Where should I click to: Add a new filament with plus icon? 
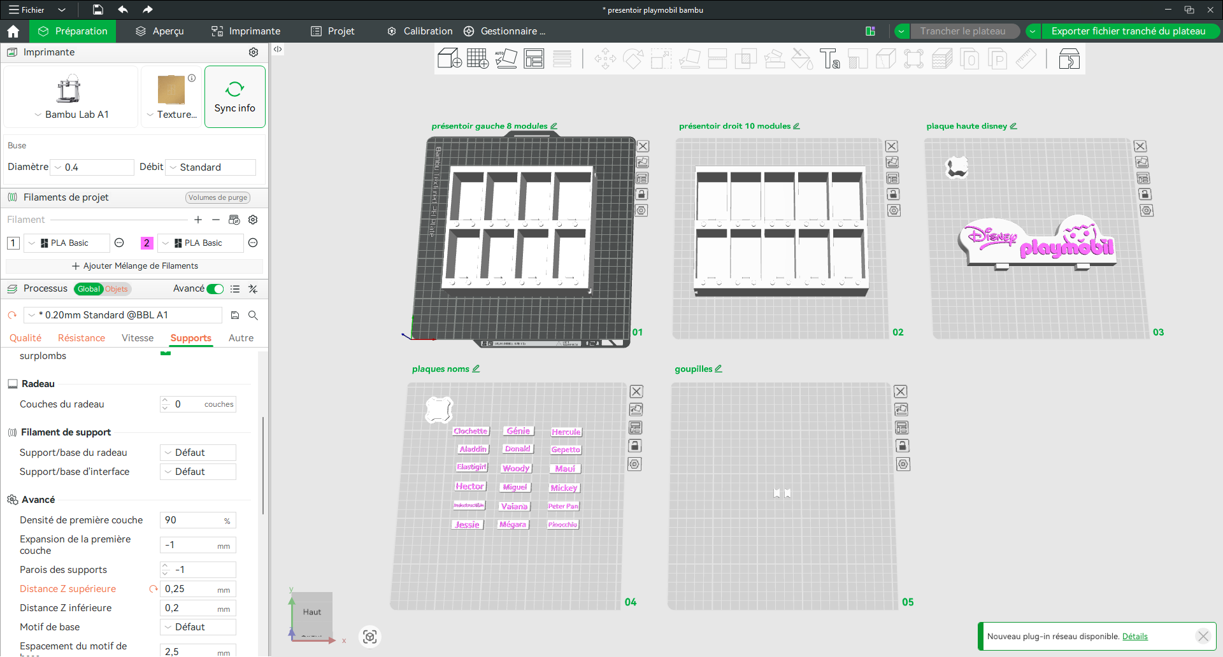point(198,220)
